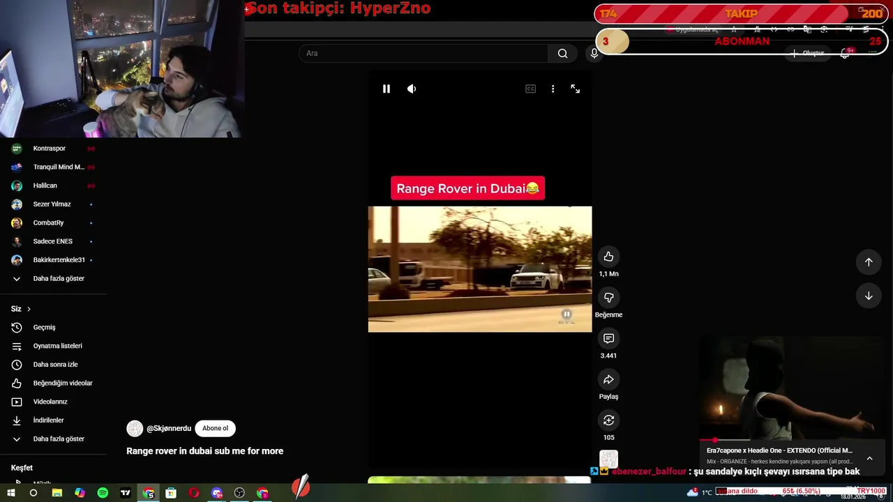893x502 pixels.
Task: Click the Oluştur create button
Action: click(x=807, y=53)
